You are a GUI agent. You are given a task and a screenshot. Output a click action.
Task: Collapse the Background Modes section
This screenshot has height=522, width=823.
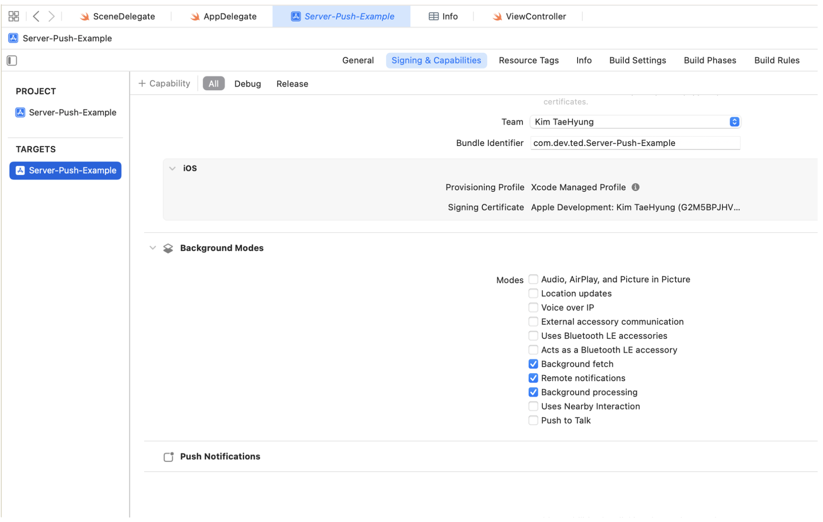coord(153,248)
